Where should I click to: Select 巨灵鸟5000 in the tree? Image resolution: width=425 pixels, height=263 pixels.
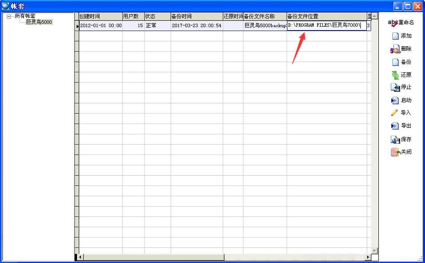[x=39, y=22]
